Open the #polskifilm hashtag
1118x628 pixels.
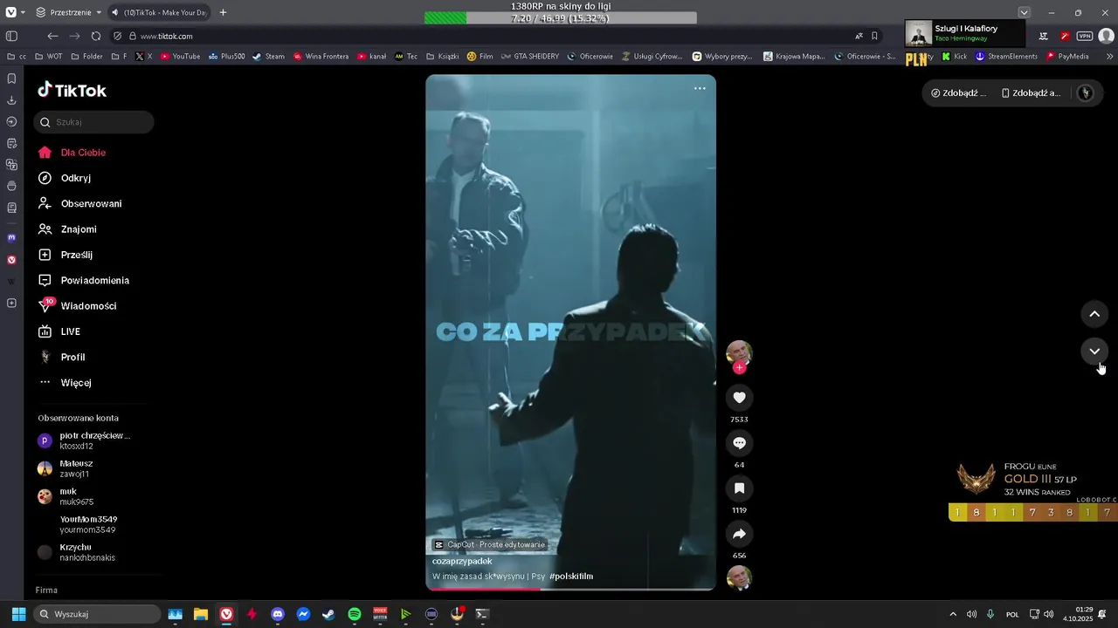click(571, 577)
